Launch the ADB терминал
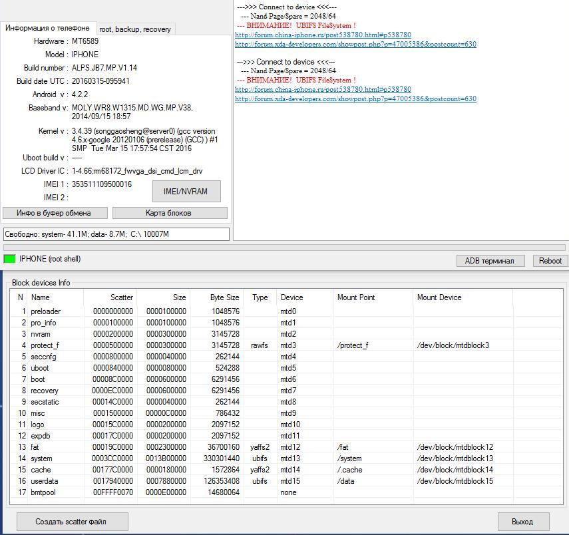This screenshot has width=569, height=535. (x=490, y=261)
